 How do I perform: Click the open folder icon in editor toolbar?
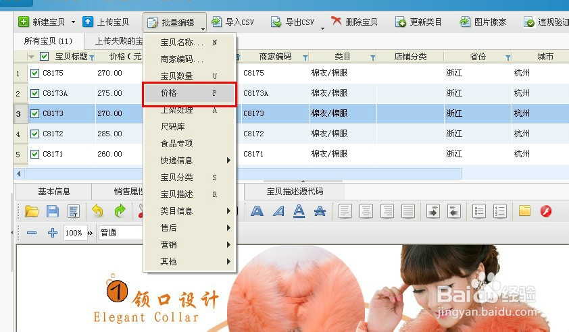(x=32, y=211)
